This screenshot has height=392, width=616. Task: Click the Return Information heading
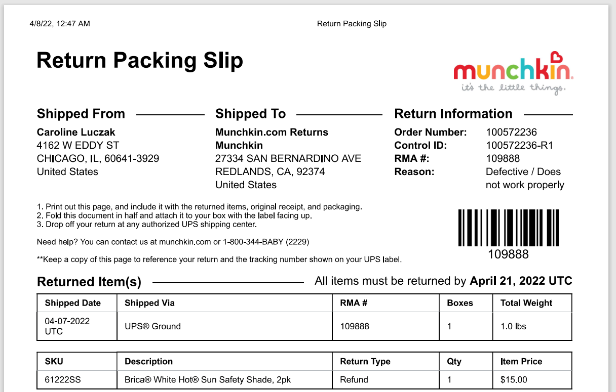point(453,114)
